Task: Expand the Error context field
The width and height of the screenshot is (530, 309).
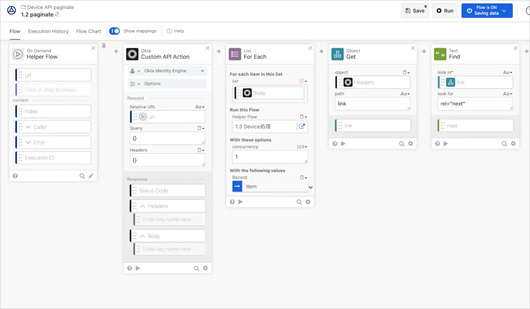Action: 29,142
